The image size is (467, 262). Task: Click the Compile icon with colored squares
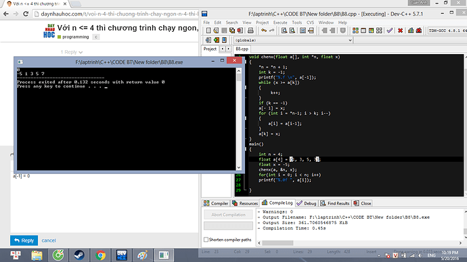click(355, 30)
